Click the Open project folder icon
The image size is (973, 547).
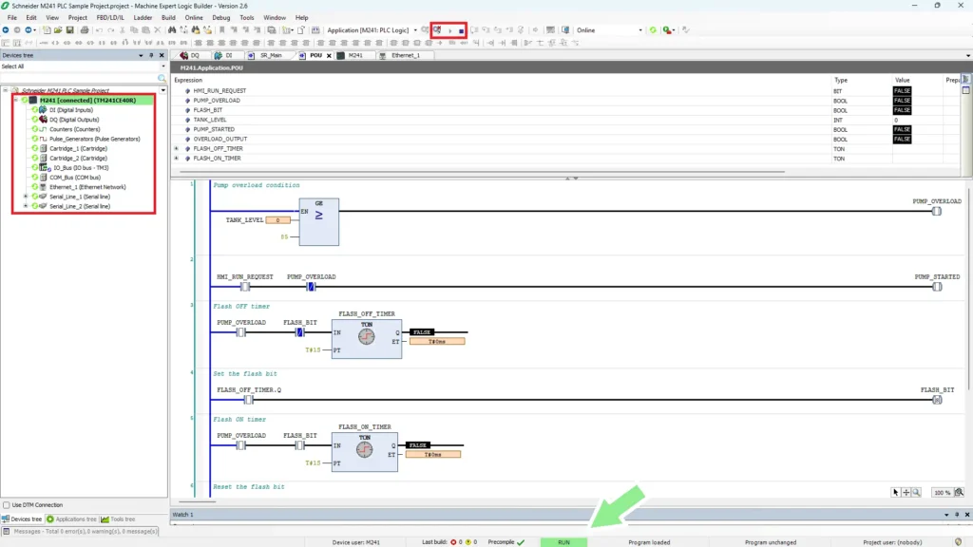click(x=58, y=29)
